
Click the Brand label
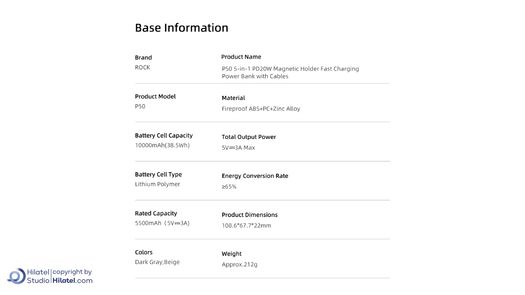coord(143,58)
